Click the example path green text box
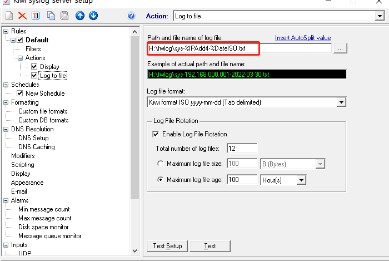Viewport: 389px width, 261px height. (247, 74)
